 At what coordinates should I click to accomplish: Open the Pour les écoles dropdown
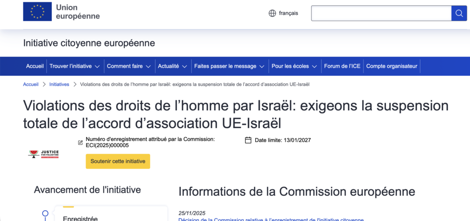294,66
